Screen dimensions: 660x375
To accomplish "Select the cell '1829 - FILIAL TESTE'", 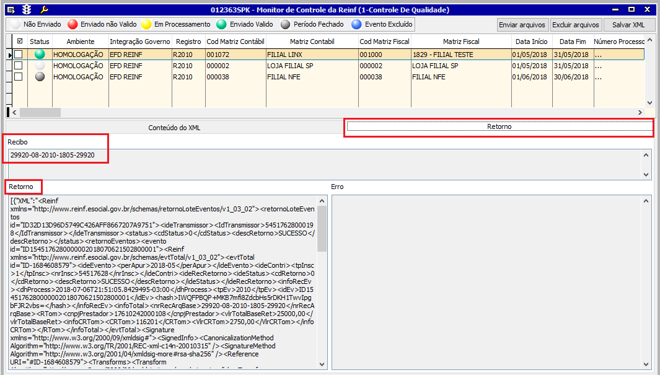I will pyautogui.click(x=461, y=55).
